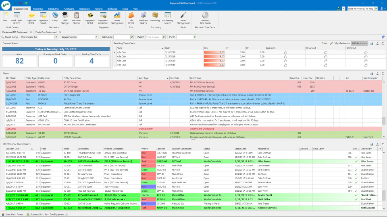Open Asset Management

(117, 18)
